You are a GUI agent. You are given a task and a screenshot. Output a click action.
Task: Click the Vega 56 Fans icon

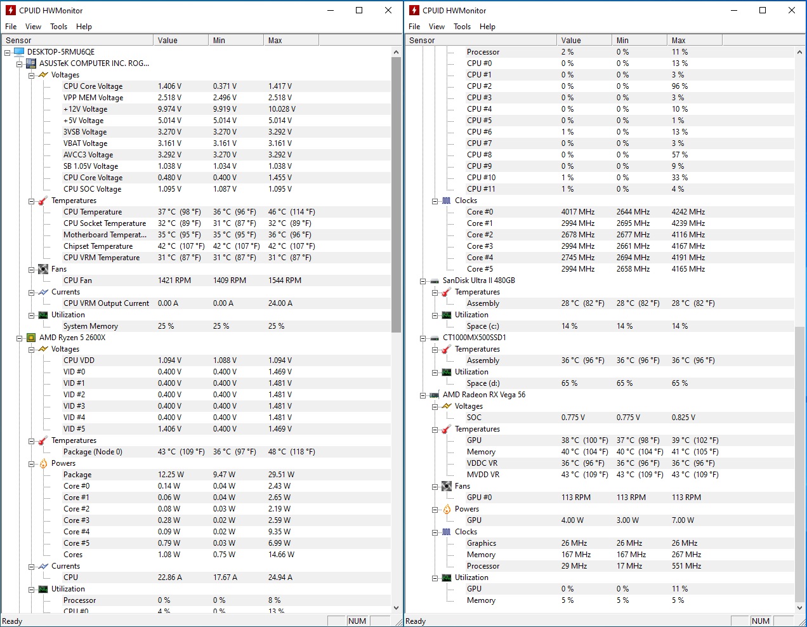tap(447, 486)
